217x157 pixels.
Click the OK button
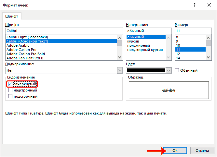pos(175,151)
